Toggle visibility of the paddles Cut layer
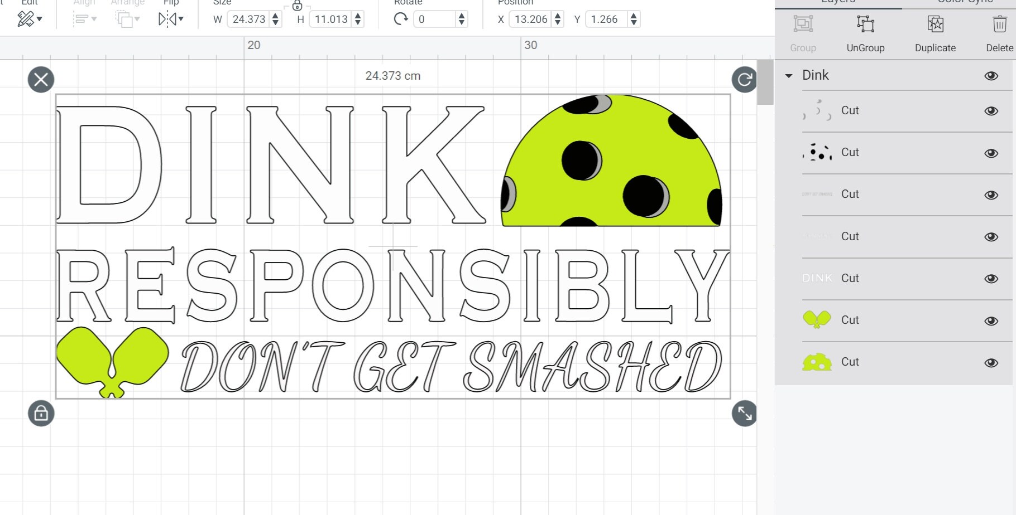This screenshot has width=1016, height=515. (x=991, y=320)
